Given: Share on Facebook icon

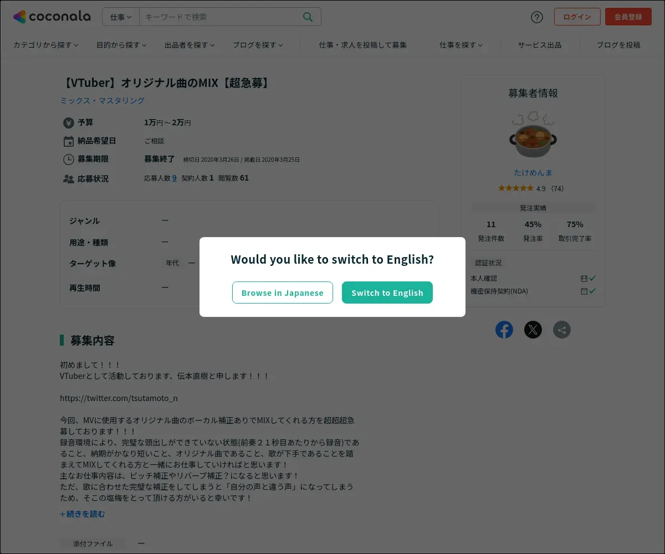Looking at the screenshot, I should coord(504,330).
